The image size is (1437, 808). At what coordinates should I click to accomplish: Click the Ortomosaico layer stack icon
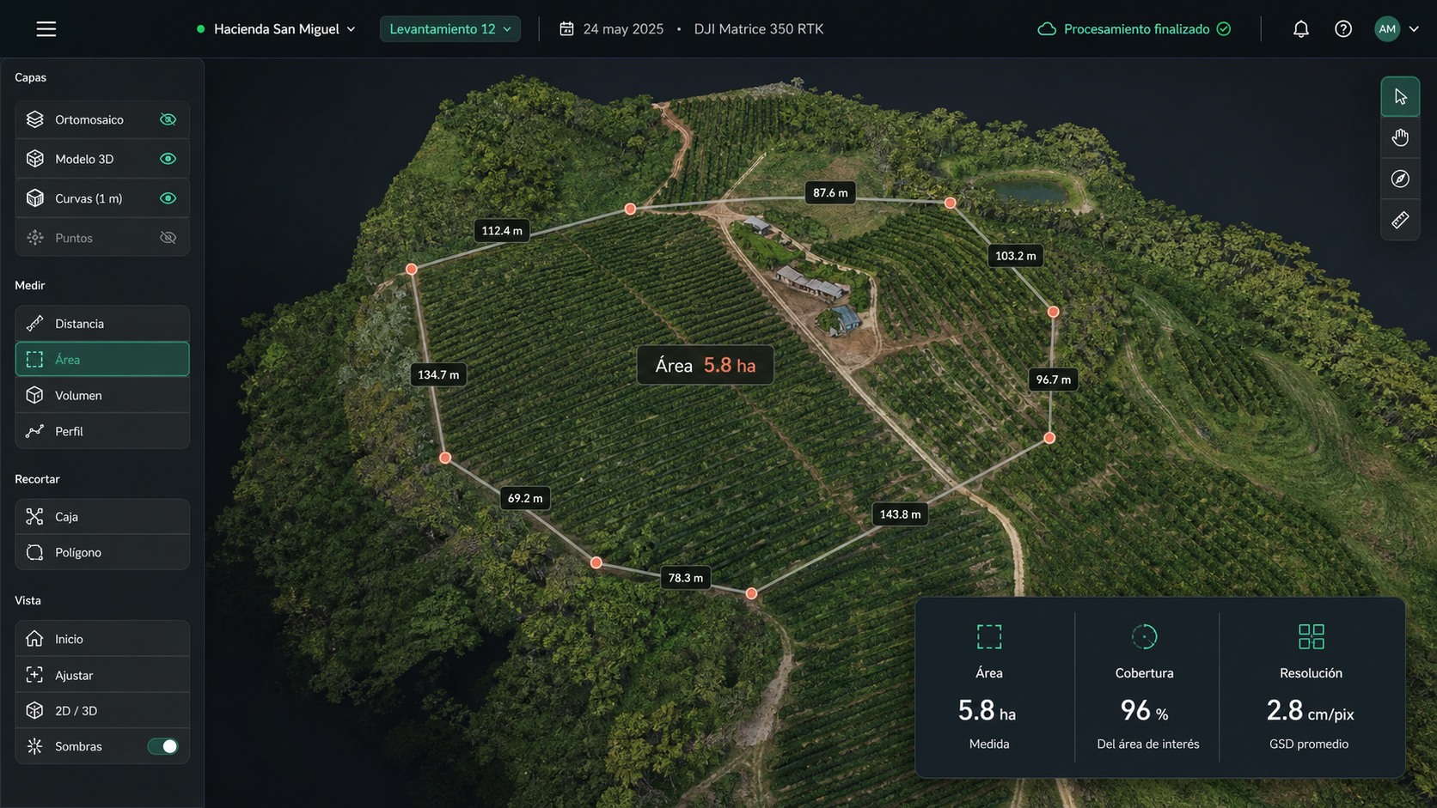[x=34, y=119]
